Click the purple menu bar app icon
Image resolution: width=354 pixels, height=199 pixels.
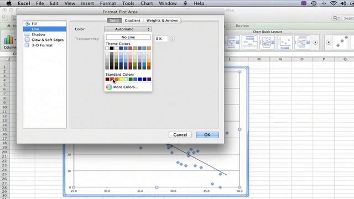[304, 3]
